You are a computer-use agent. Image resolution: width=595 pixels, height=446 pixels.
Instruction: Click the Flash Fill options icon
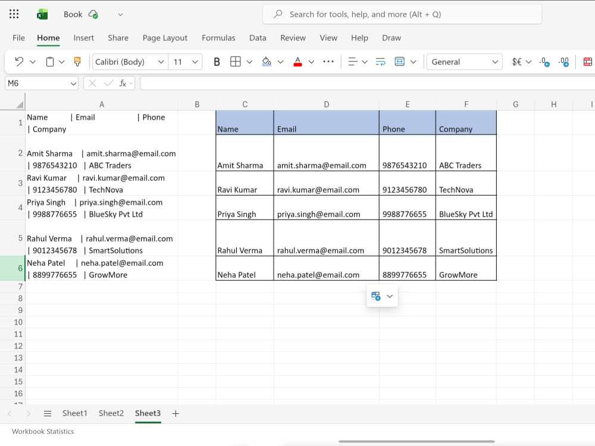click(x=375, y=296)
